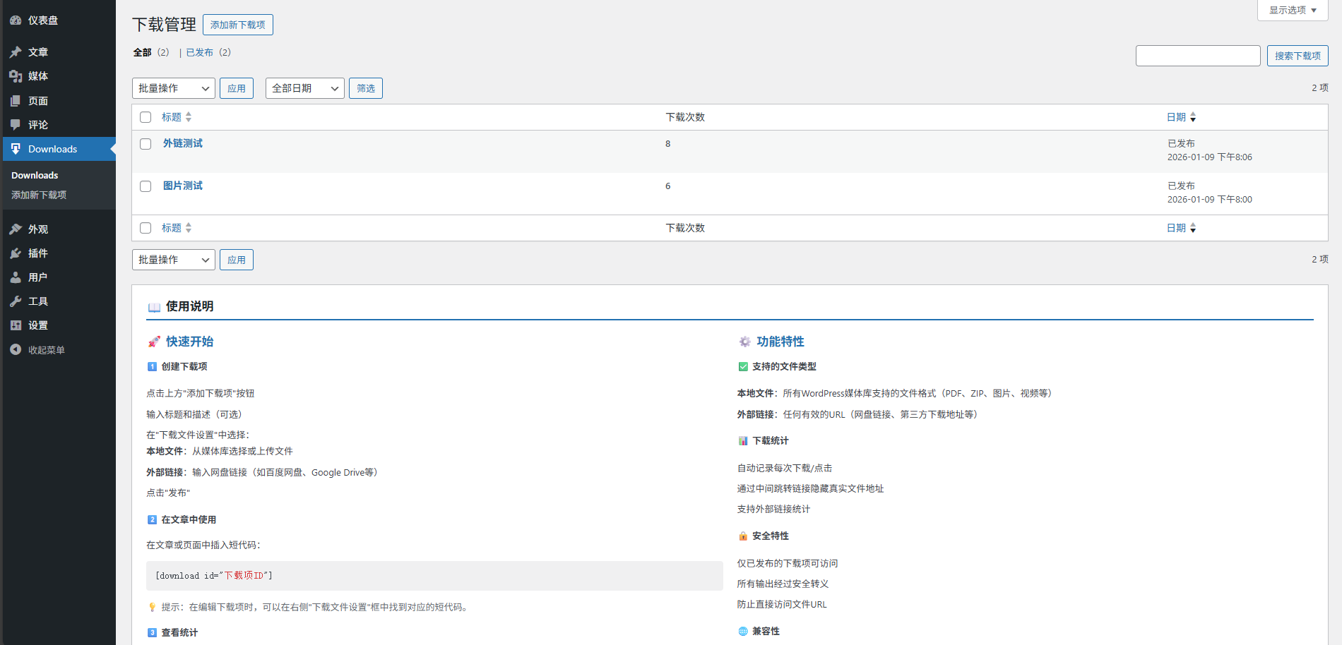Click the Pages icon in sidebar
Viewport: 1342px width, 645px height.
(x=16, y=101)
